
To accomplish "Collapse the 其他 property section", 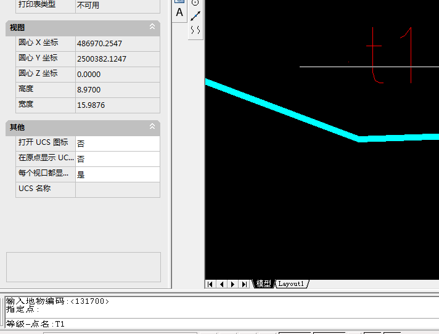I will click(x=152, y=127).
